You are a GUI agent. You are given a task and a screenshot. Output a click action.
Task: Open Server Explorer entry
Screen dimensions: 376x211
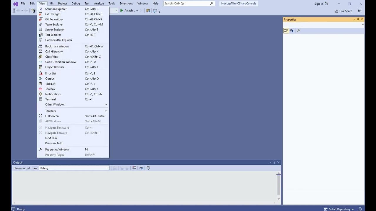[x=73, y=30]
